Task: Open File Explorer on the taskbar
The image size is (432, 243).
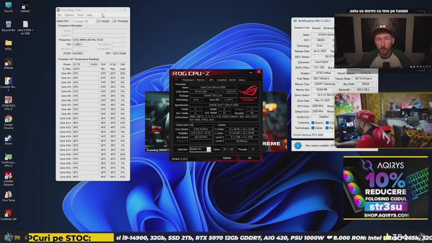Action: [18, 238]
